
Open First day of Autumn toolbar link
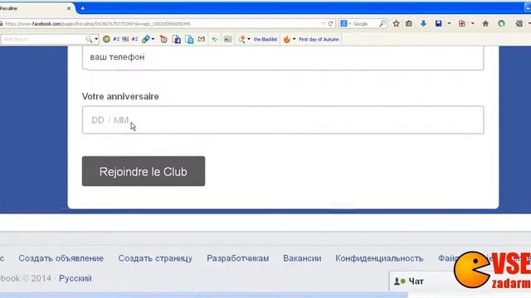[x=319, y=40]
